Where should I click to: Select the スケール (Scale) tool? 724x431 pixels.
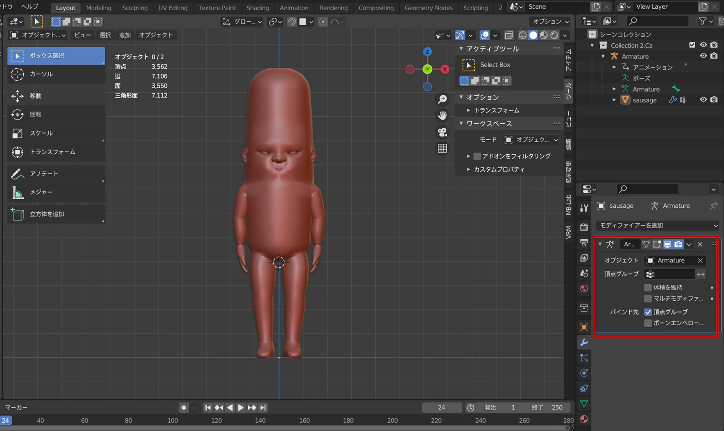click(56, 133)
